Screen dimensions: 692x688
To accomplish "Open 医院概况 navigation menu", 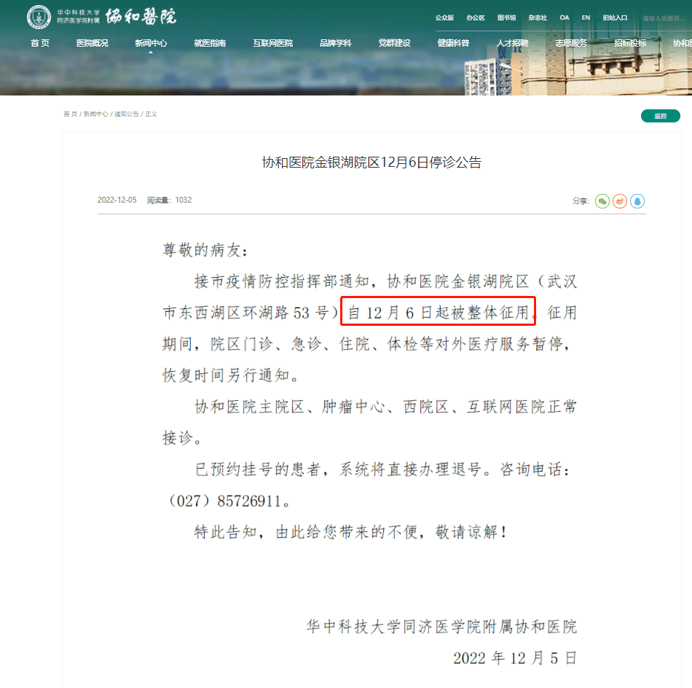I will [92, 43].
